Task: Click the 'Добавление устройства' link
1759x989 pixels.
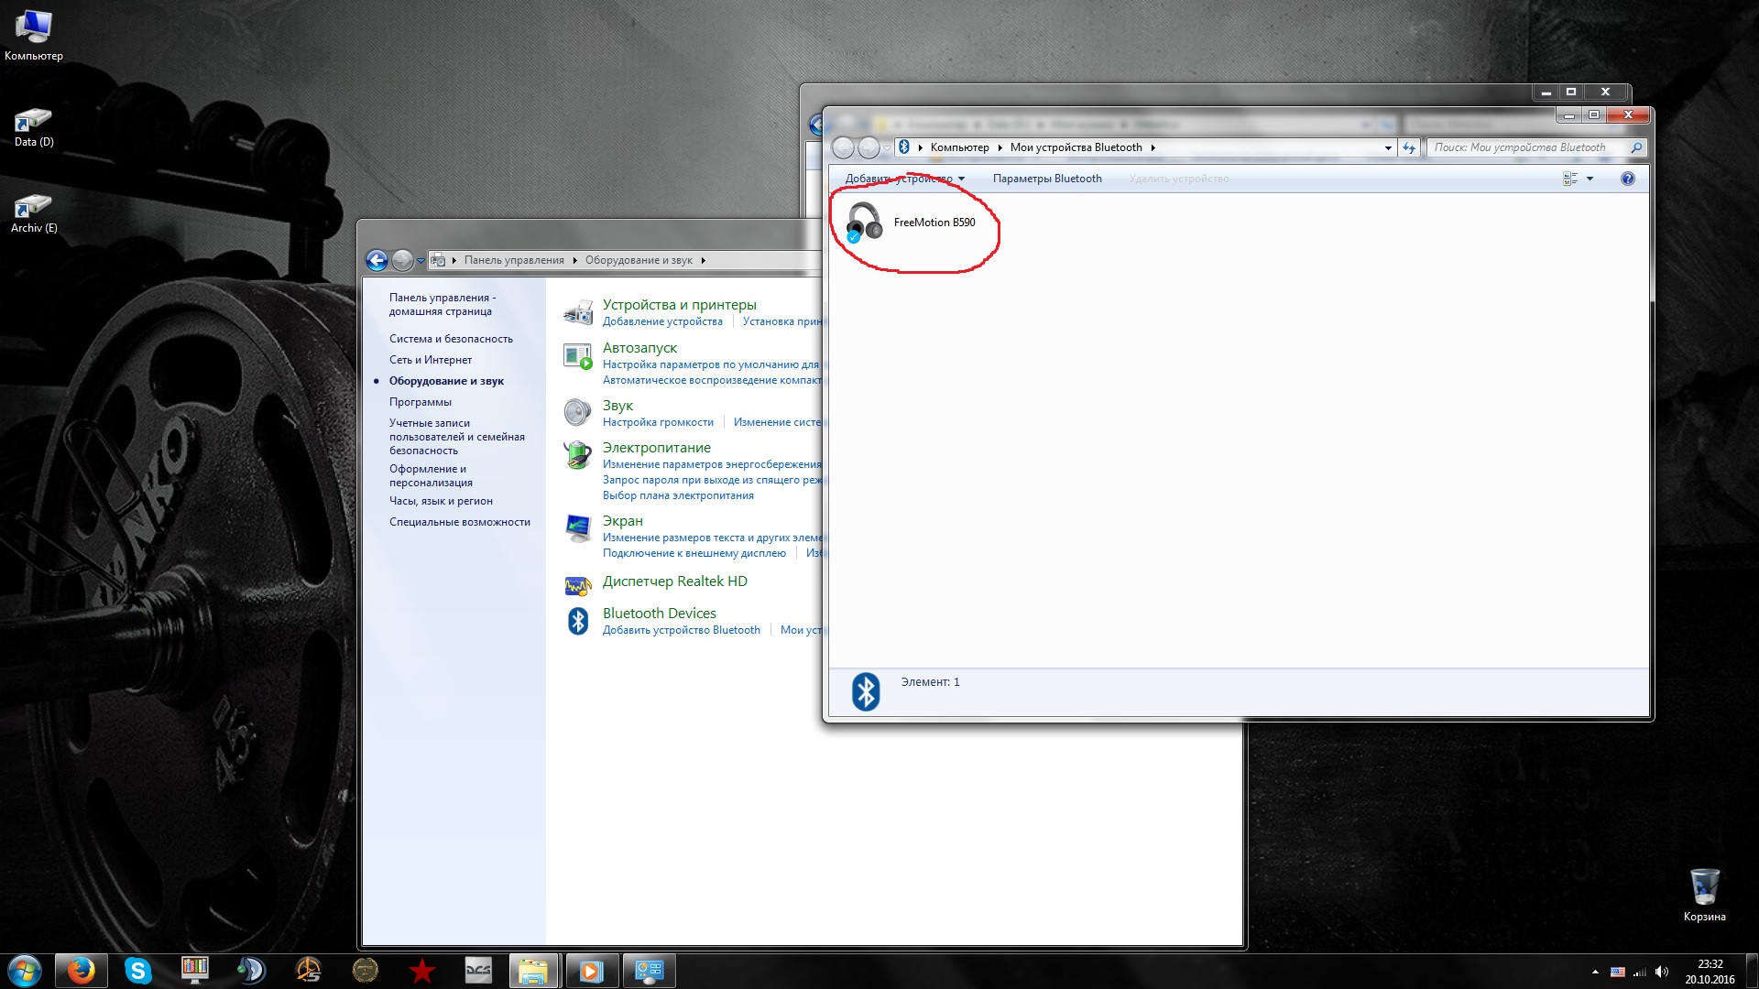Action: click(x=662, y=321)
